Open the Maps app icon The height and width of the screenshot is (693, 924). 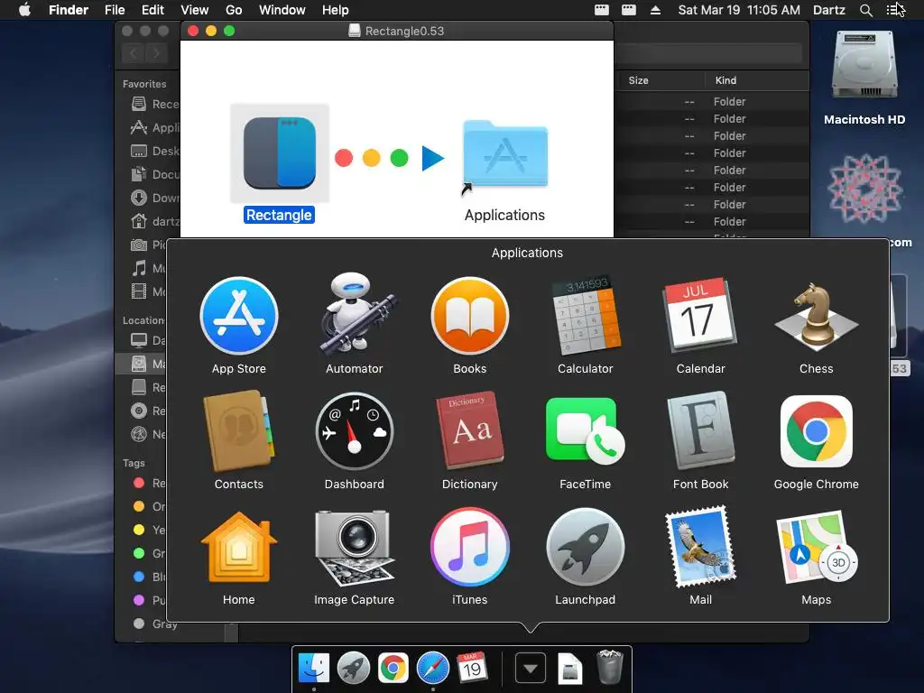pyautogui.click(x=816, y=548)
